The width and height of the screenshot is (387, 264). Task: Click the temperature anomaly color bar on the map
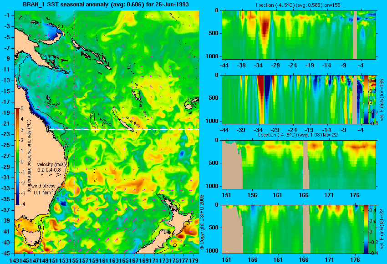(18, 157)
